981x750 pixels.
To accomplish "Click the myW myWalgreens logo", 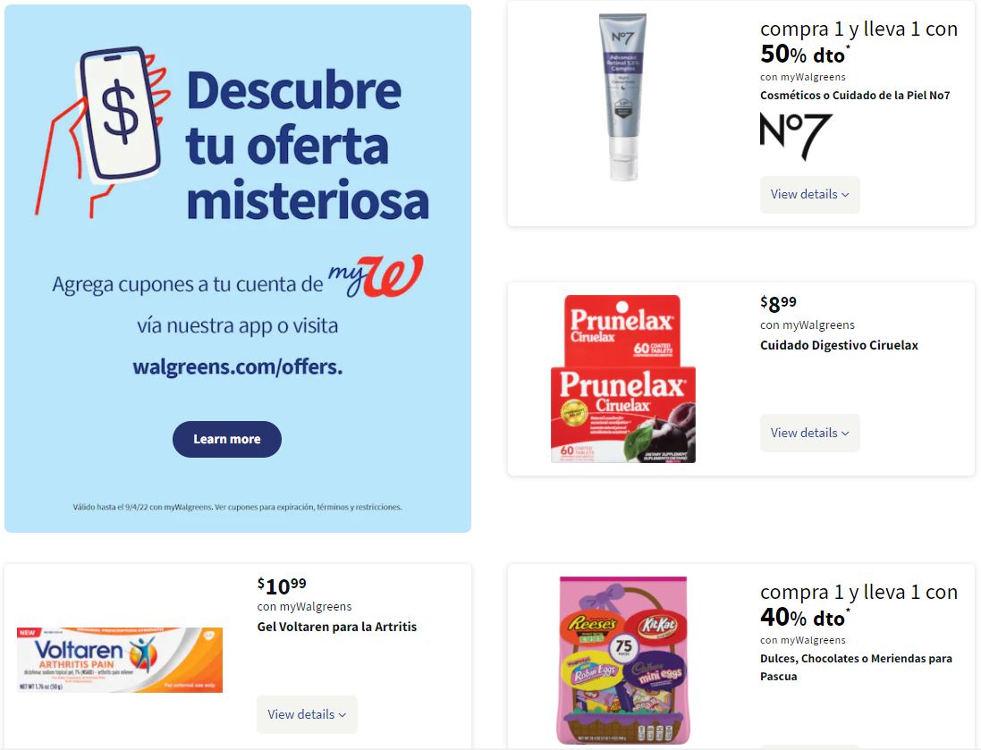I will [x=376, y=276].
